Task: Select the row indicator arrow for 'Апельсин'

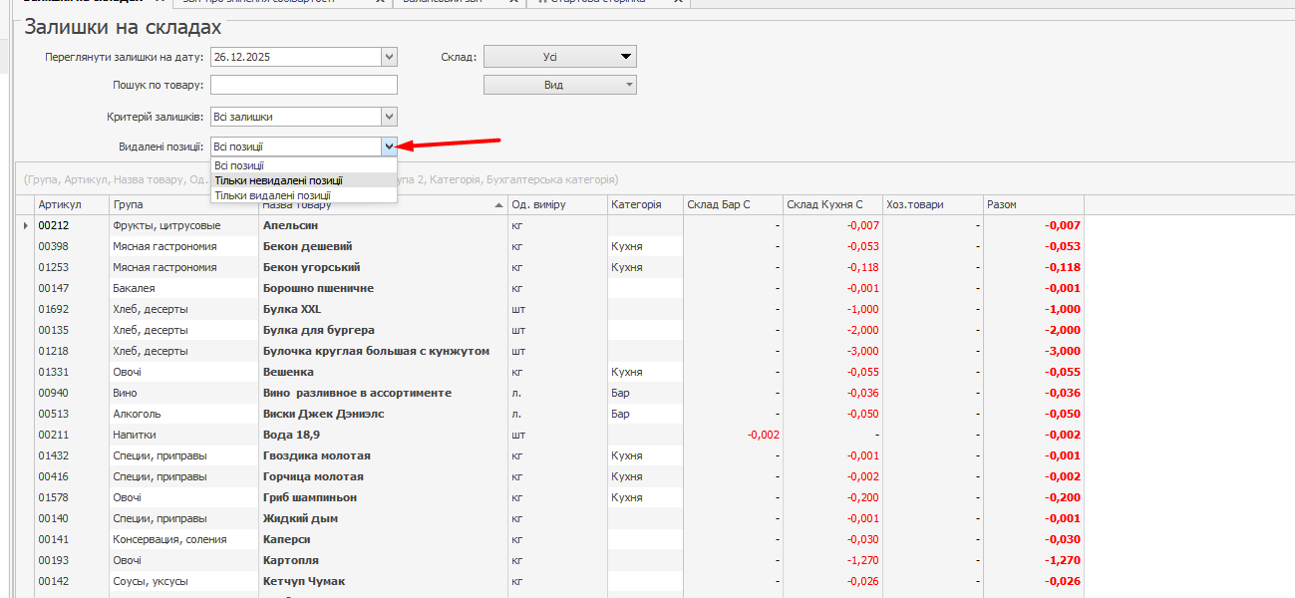Action: click(26, 225)
